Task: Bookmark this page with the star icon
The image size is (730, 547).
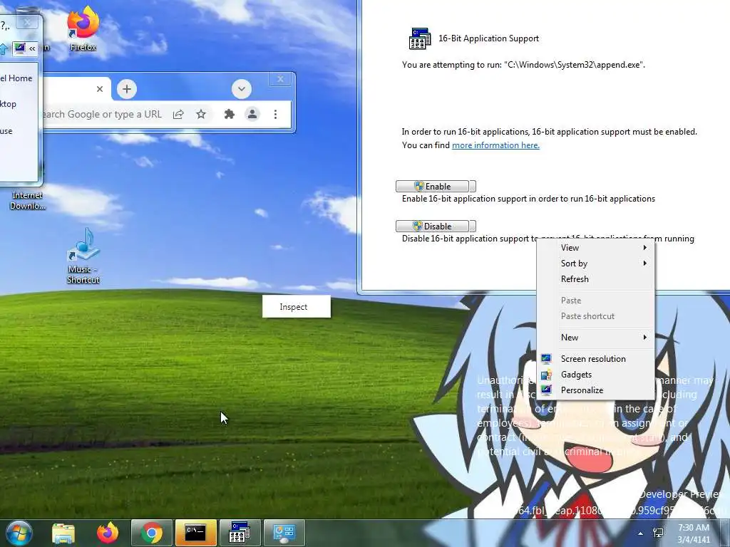Action: pos(200,114)
